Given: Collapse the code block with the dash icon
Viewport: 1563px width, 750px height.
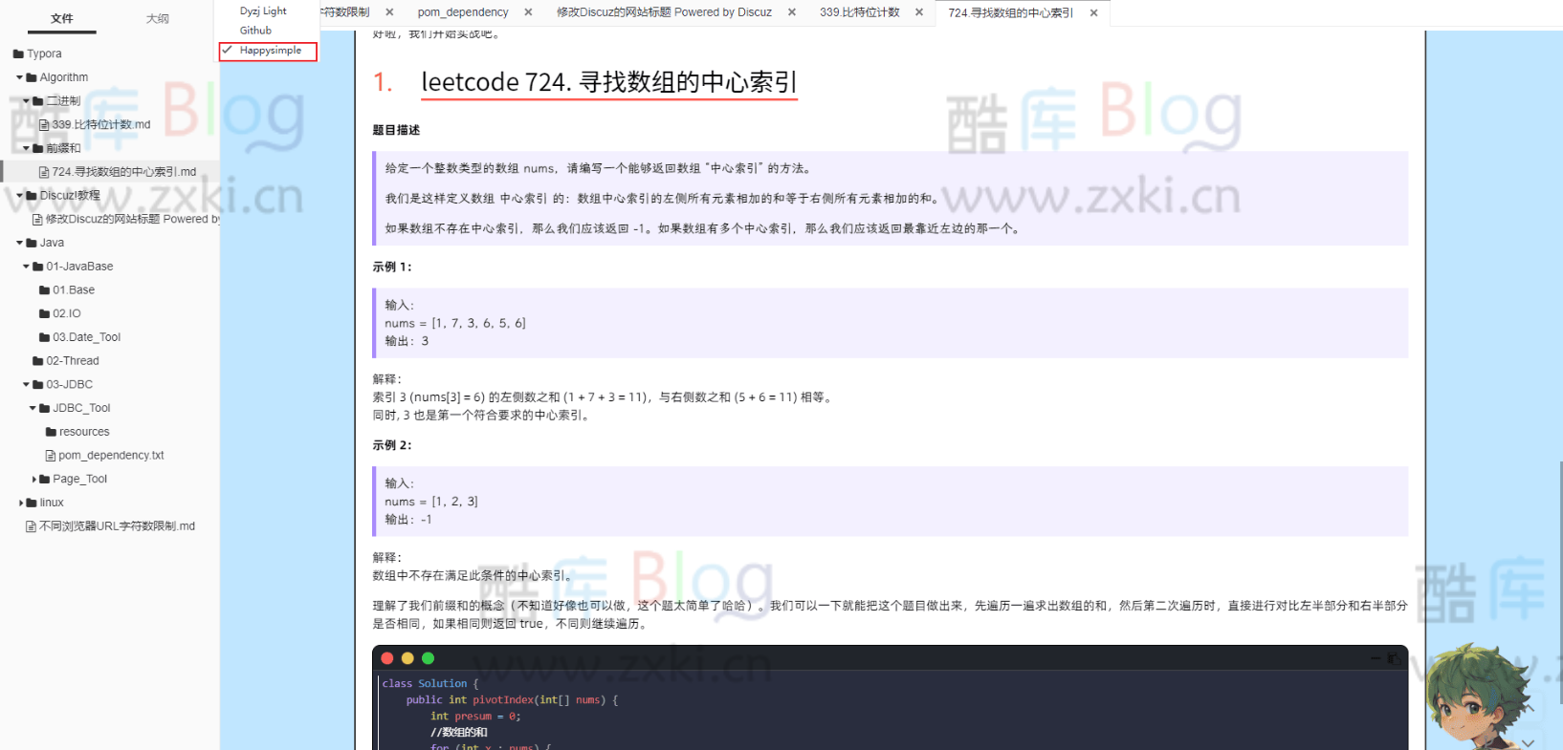Looking at the screenshot, I should 1376,658.
